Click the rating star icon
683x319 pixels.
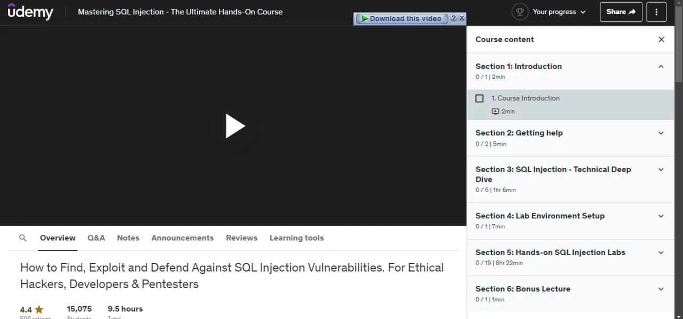tap(39, 309)
